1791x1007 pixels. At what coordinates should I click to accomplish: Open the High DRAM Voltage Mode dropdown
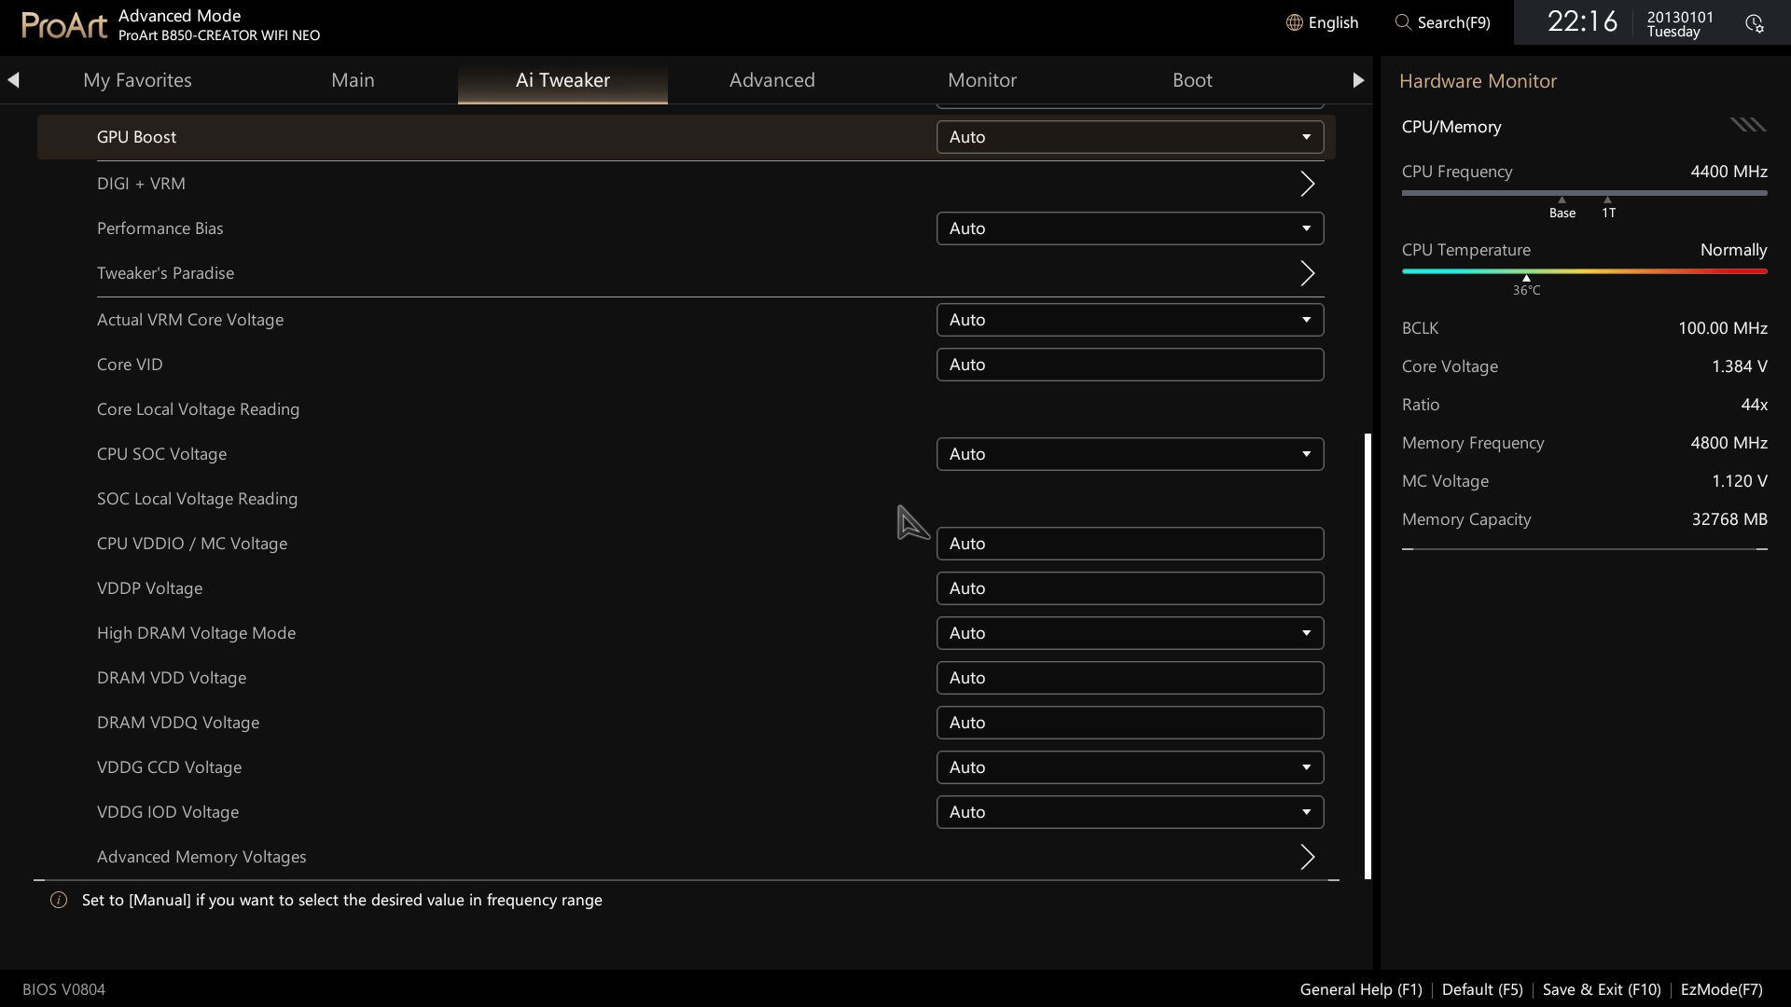coord(1130,633)
